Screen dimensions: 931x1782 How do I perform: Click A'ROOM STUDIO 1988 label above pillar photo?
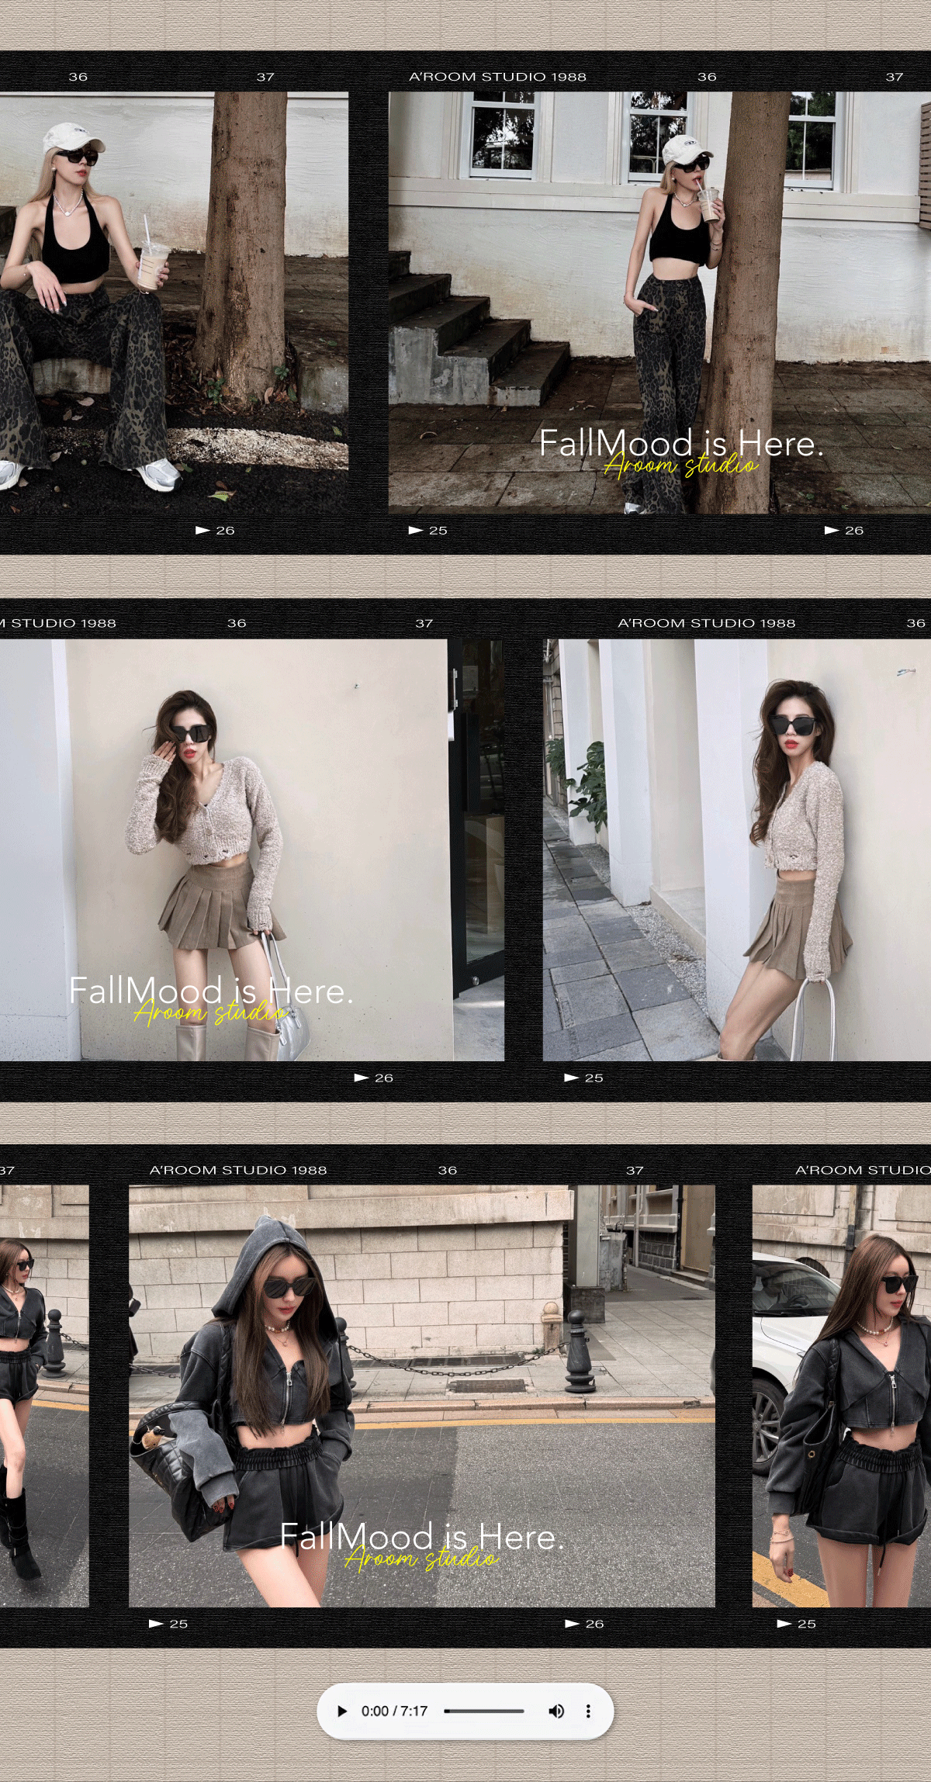[707, 623]
